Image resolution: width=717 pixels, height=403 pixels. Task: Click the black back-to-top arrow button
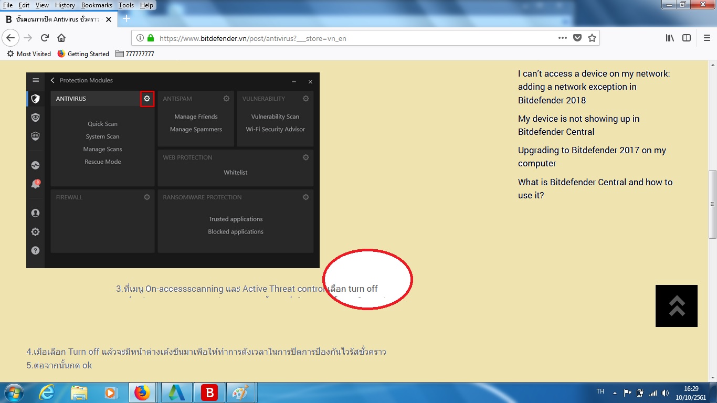click(x=677, y=306)
